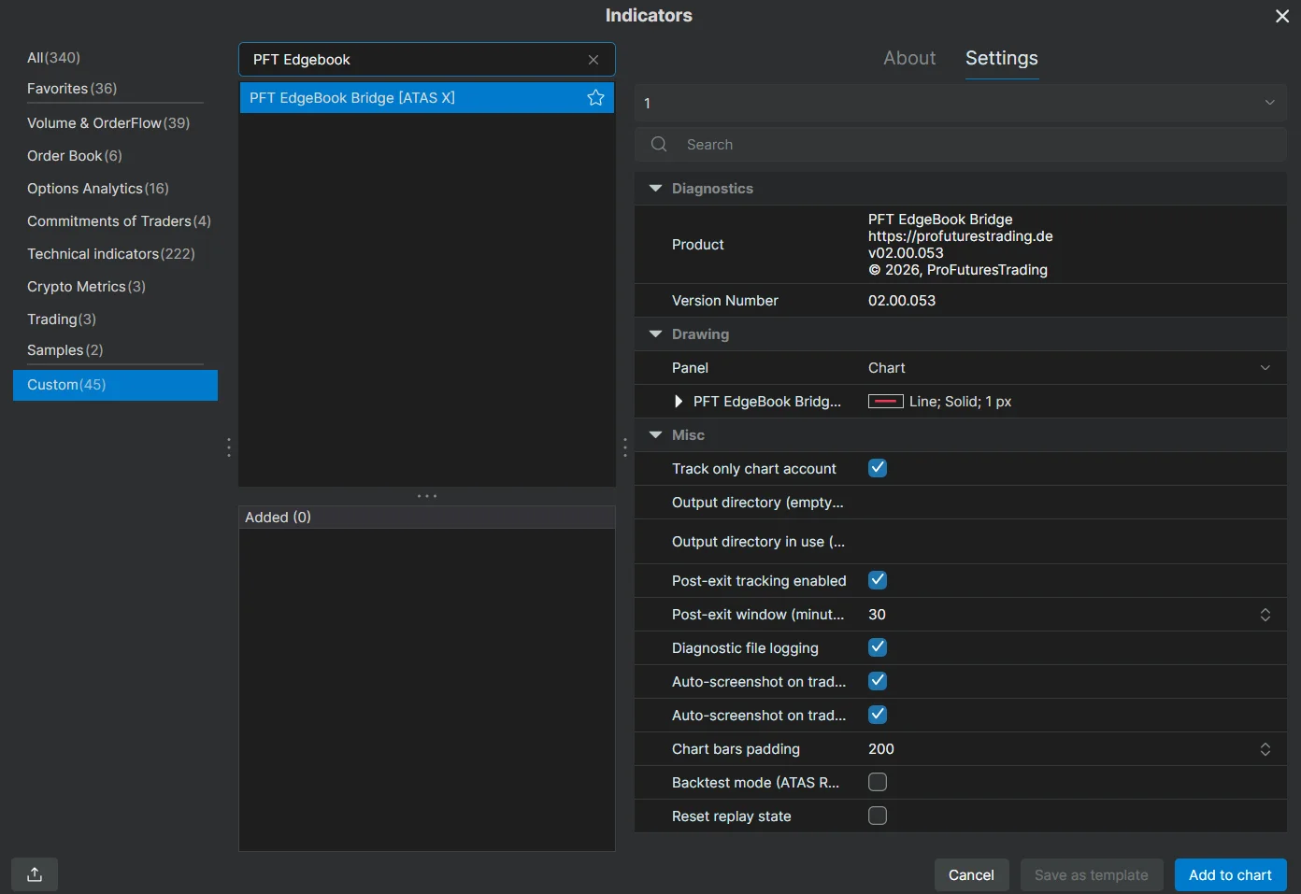The width and height of the screenshot is (1301, 894).
Task: Adjust Chart bars padding stepper arrows
Action: pyautogui.click(x=1265, y=749)
